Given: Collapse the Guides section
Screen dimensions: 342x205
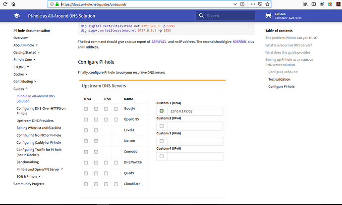Looking at the screenshot, I should click(x=20, y=89).
